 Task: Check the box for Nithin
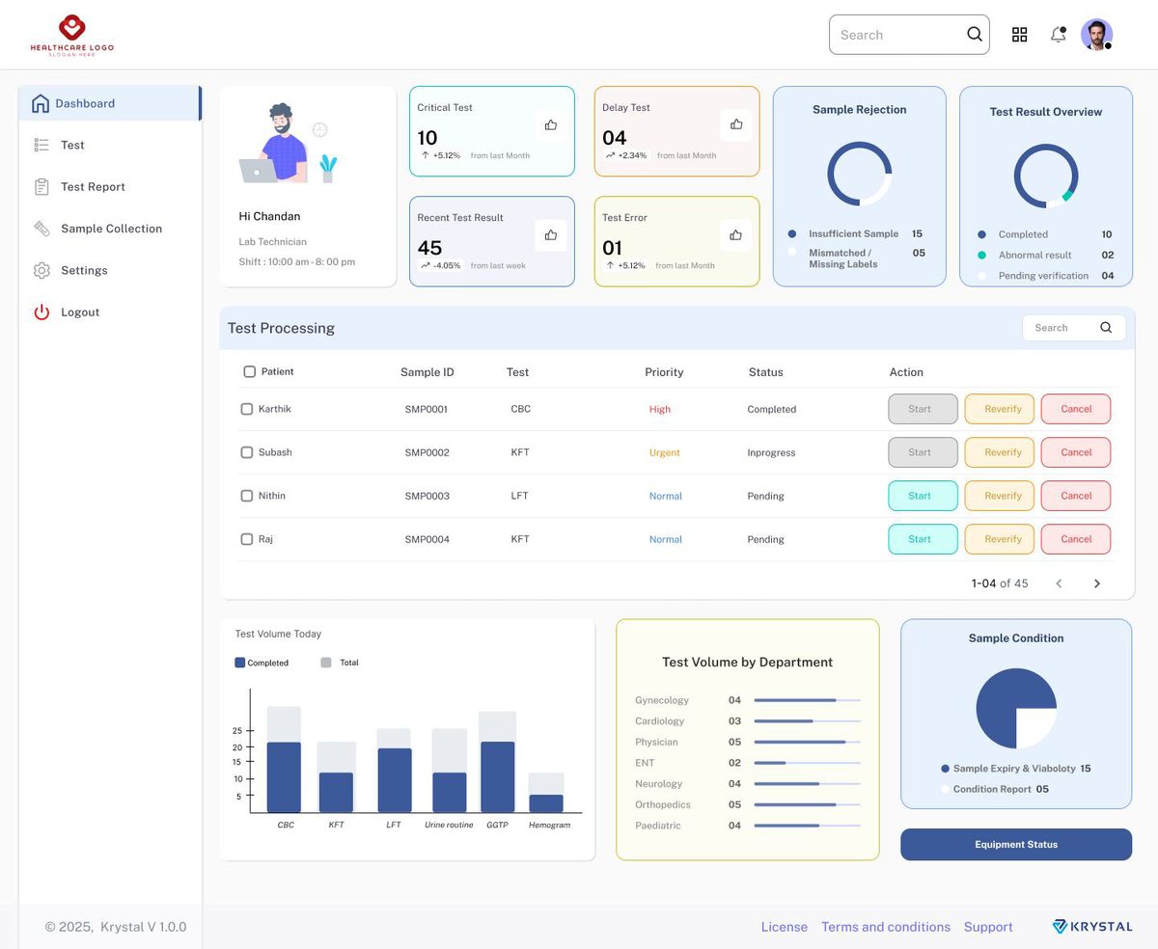pos(247,496)
